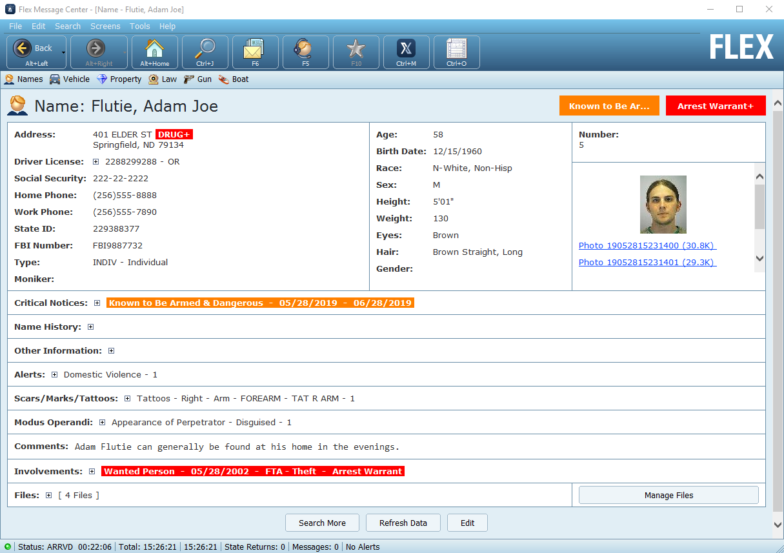Click the X icon button (Ctrl+M)
This screenshot has width=784, height=553.
[x=407, y=52]
